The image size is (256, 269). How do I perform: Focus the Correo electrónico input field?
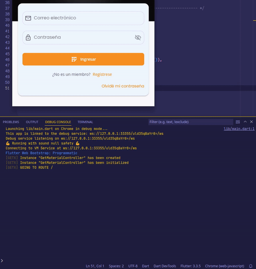click(x=83, y=18)
